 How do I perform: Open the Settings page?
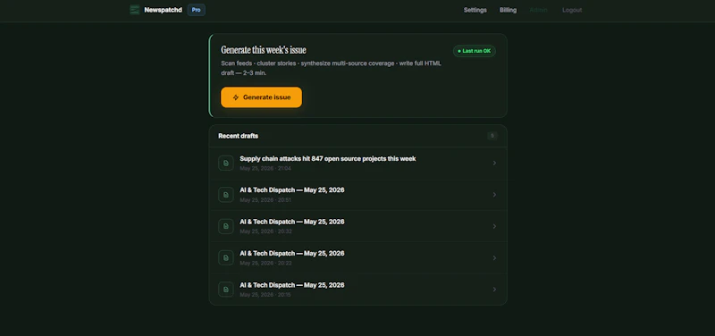(x=475, y=10)
